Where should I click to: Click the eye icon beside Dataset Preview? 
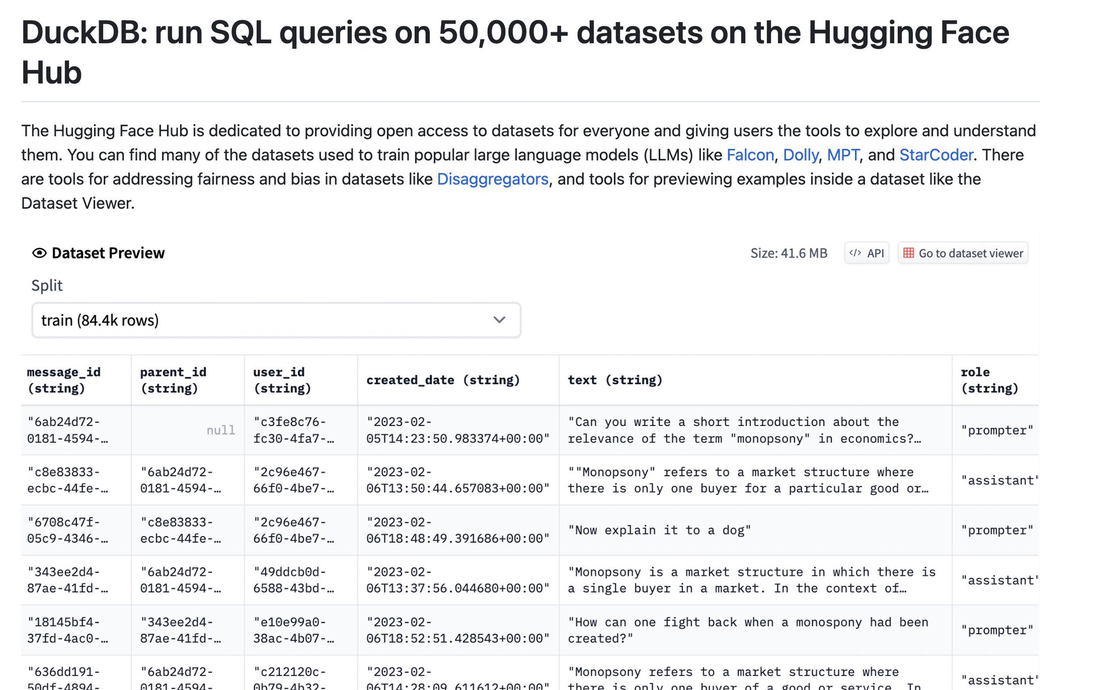(38, 253)
